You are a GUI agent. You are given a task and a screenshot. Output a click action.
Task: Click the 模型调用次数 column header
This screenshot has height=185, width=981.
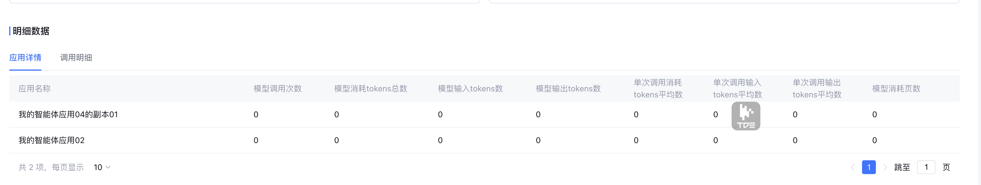pos(278,88)
